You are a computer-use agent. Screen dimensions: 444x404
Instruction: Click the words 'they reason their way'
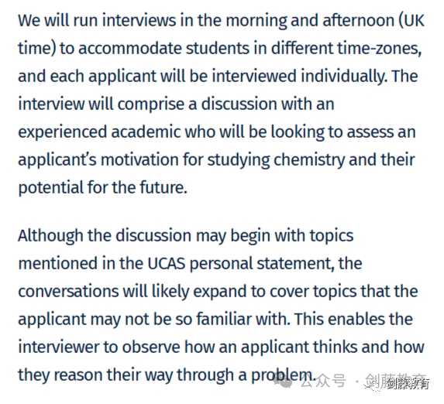(95, 375)
